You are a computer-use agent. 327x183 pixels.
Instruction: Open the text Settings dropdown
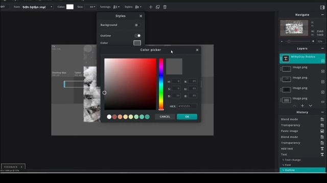(x=116, y=7)
